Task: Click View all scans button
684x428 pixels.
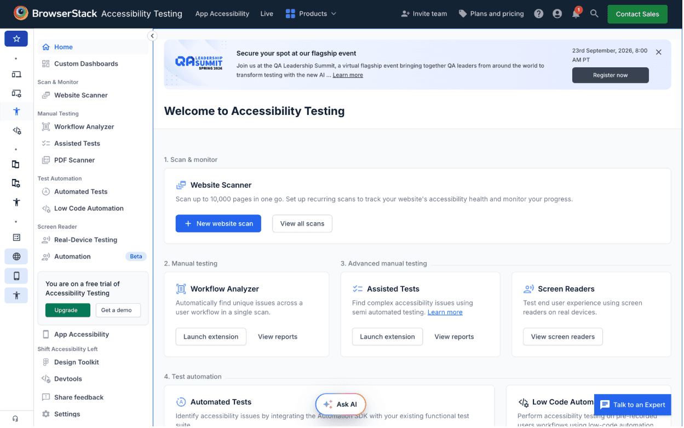Action: click(x=303, y=224)
